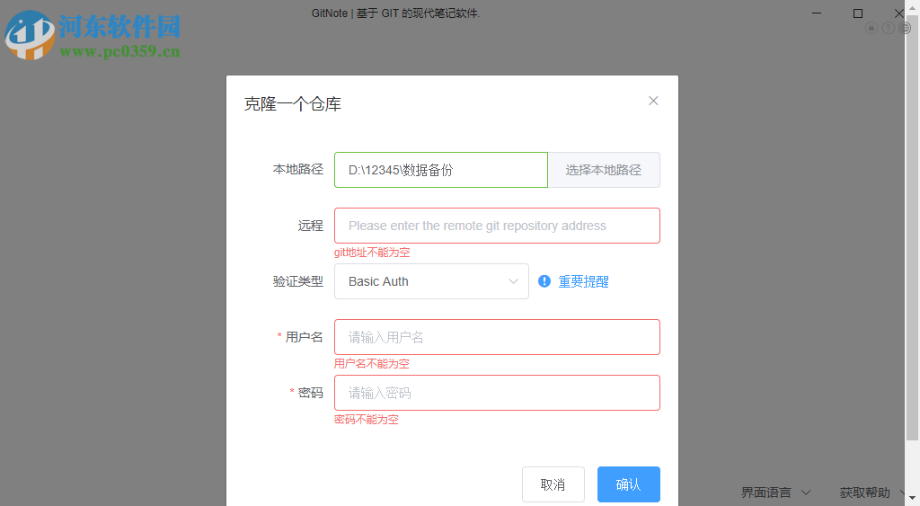920x506 pixels.
Task: Click the git地址不能为空 error message
Action: click(372, 253)
